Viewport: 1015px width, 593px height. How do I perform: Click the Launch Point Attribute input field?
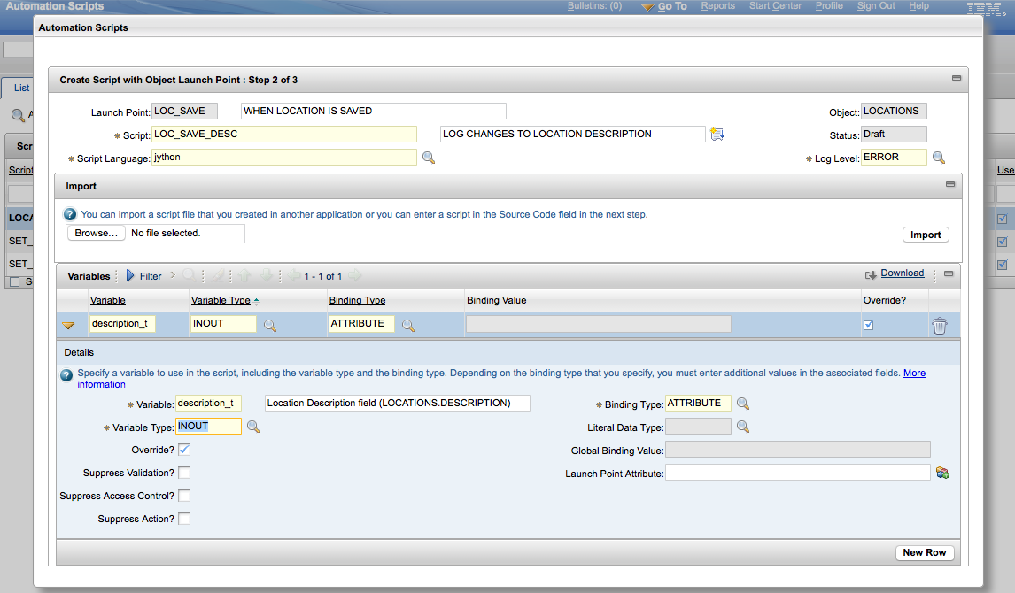[797, 473]
